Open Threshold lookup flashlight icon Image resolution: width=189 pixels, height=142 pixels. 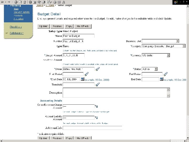[97, 84]
